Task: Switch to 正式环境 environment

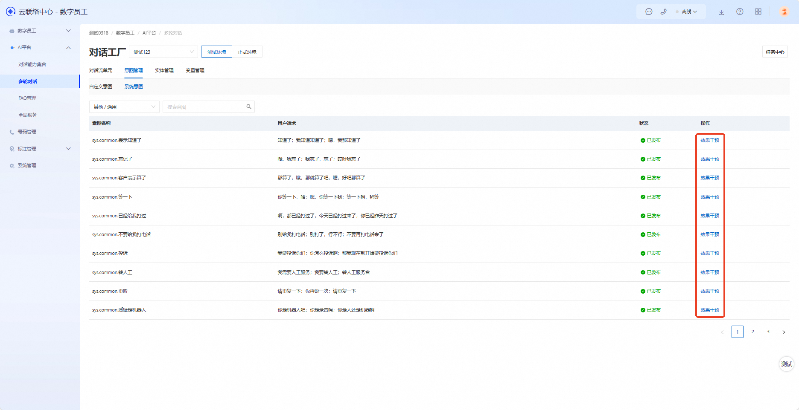Action: (247, 52)
